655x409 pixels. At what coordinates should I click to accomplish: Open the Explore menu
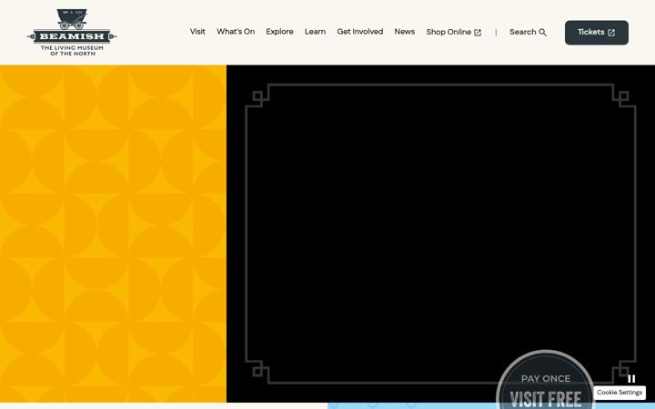(279, 32)
